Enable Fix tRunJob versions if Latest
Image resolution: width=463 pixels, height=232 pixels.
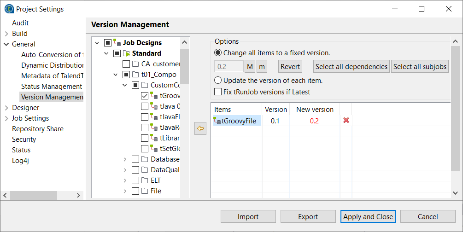(218, 92)
